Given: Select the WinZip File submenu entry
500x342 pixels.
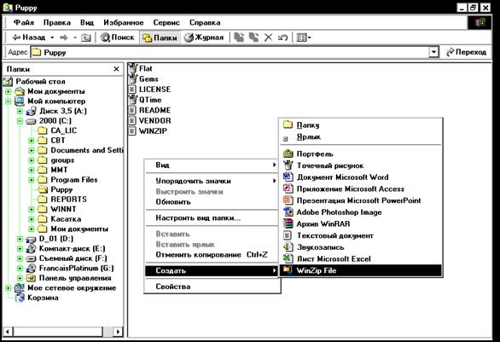Looking at the screenshot, I should tap(361, 270).
